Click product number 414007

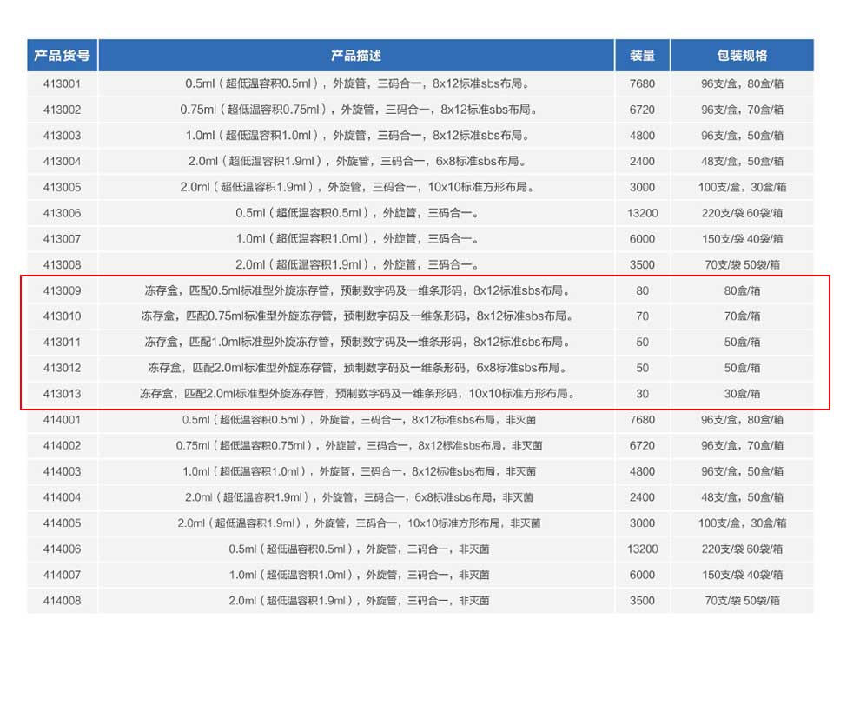click(x=62, y=575)
